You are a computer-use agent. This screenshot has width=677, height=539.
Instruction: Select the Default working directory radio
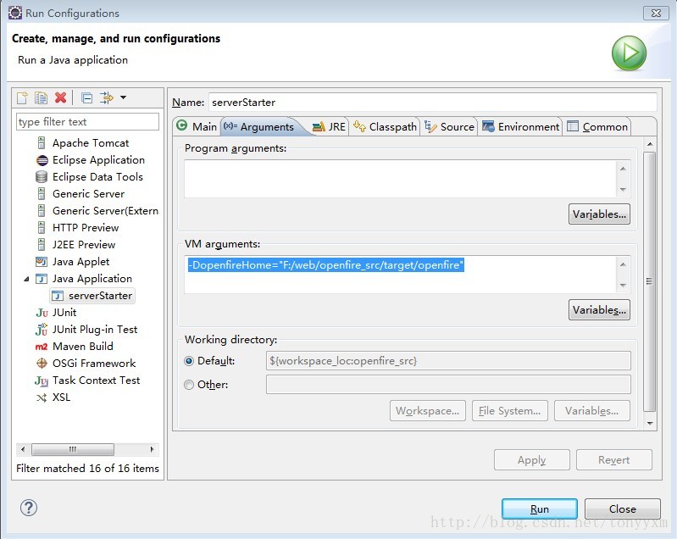tap(189, 361)
